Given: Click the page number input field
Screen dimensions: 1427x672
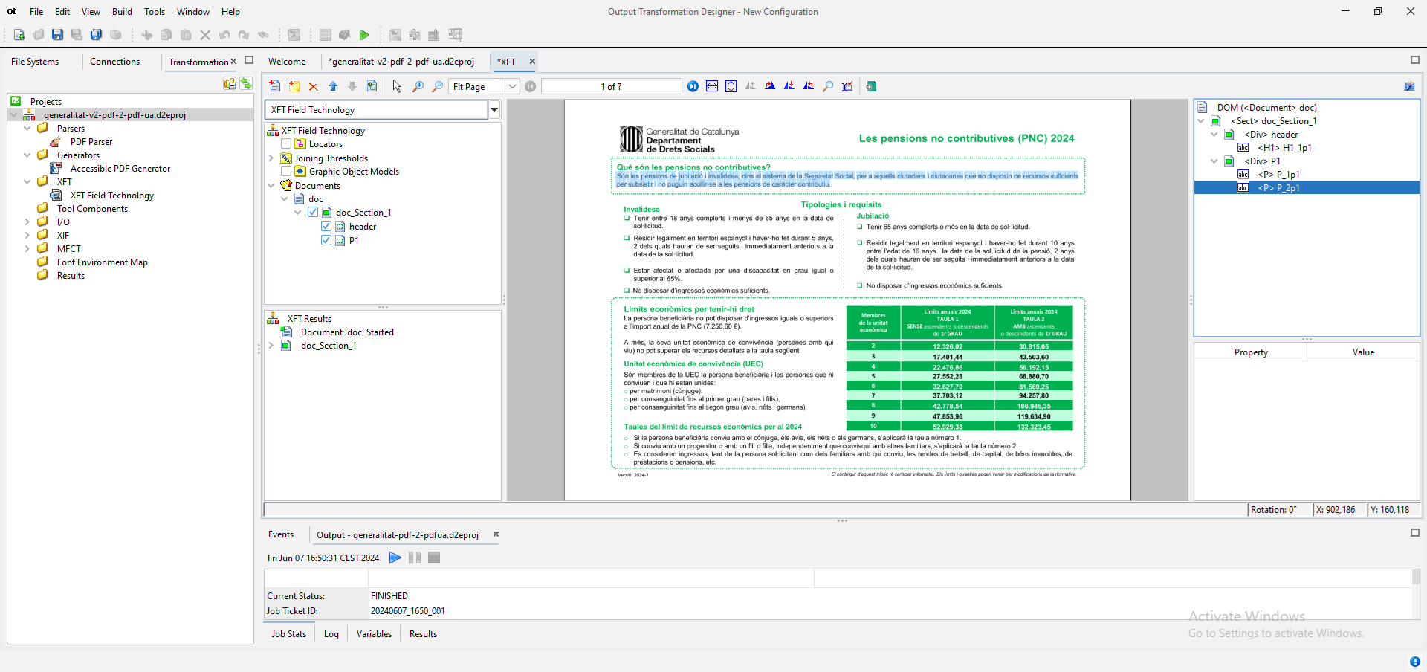Looking at the screenshot, I should click(611, 87).
